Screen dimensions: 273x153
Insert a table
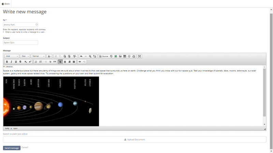(x=125, y=56)
